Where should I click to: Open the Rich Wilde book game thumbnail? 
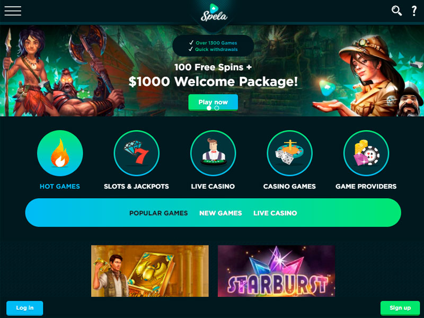tap(150, 271)
